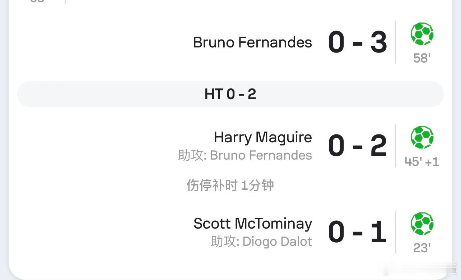Click the green goal icon above 58'

point(422,34)
